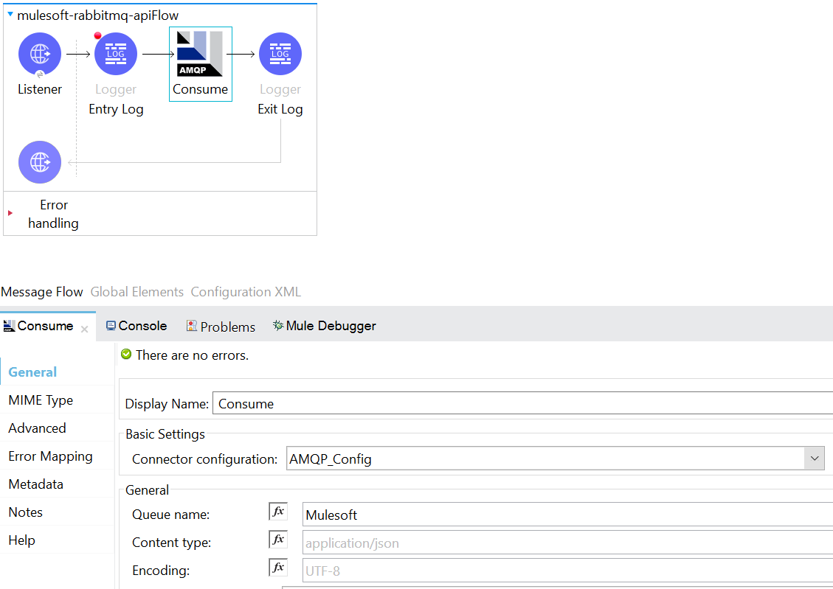Screen dimensions: 833x589
Task: Click the HTTP response globe icon
Action: pos(39,162)
